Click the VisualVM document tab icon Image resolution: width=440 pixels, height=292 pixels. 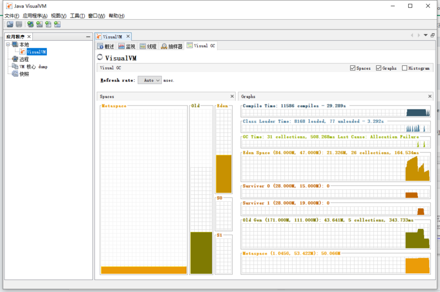click(99, 36)
